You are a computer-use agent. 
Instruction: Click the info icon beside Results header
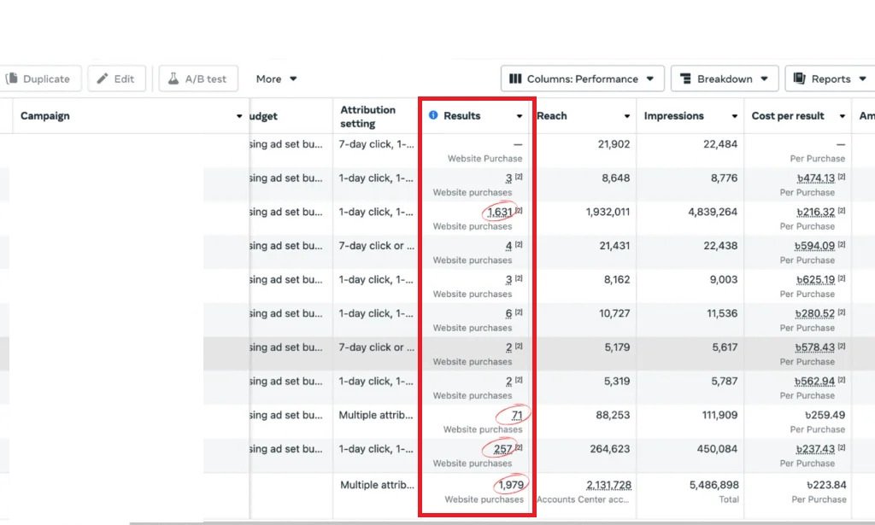pyautogui.click(x=433, y=115)
